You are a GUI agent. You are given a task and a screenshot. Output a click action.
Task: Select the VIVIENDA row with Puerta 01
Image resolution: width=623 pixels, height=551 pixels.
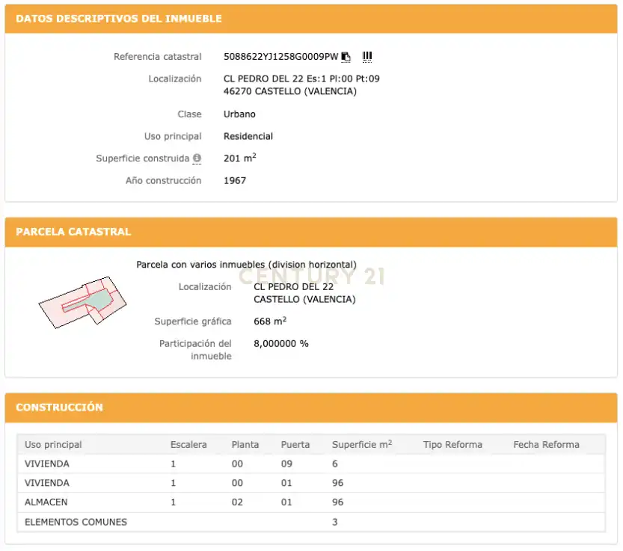[x=311, y=483]
